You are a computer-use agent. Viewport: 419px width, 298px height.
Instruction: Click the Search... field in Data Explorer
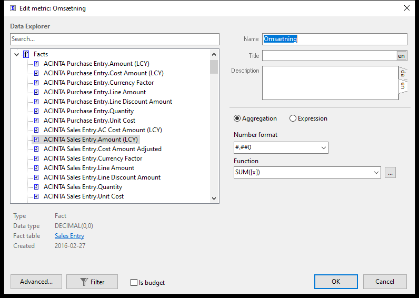(115, 39)
